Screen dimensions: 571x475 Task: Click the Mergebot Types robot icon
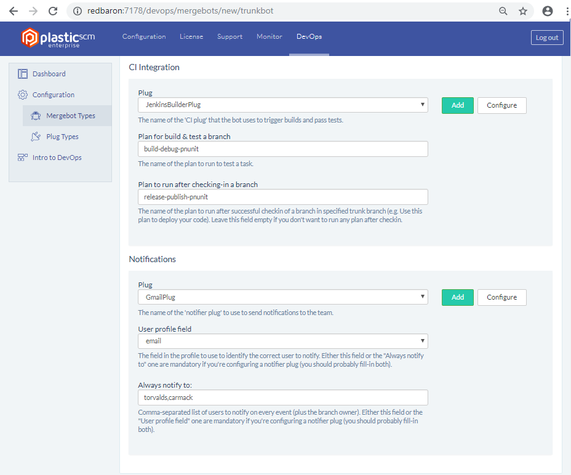click(36, 116)
